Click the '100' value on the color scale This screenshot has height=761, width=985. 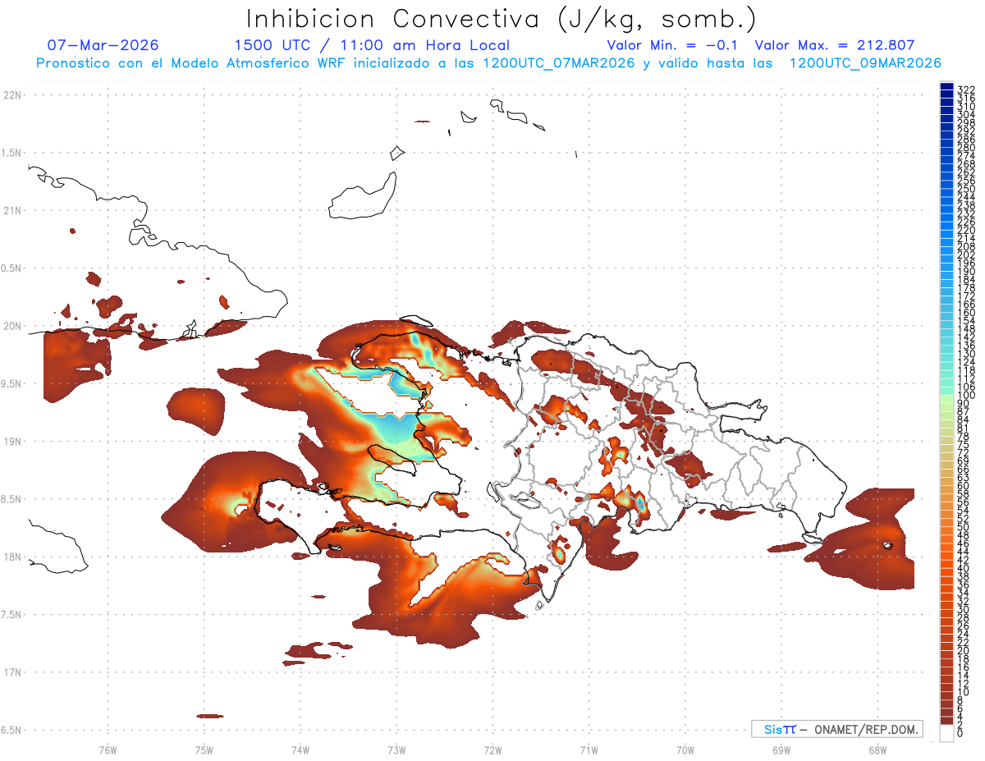(966, 395)
